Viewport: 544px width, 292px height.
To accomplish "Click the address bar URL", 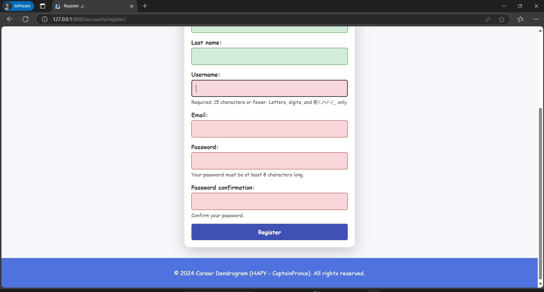I will click(x=89, y=19).
